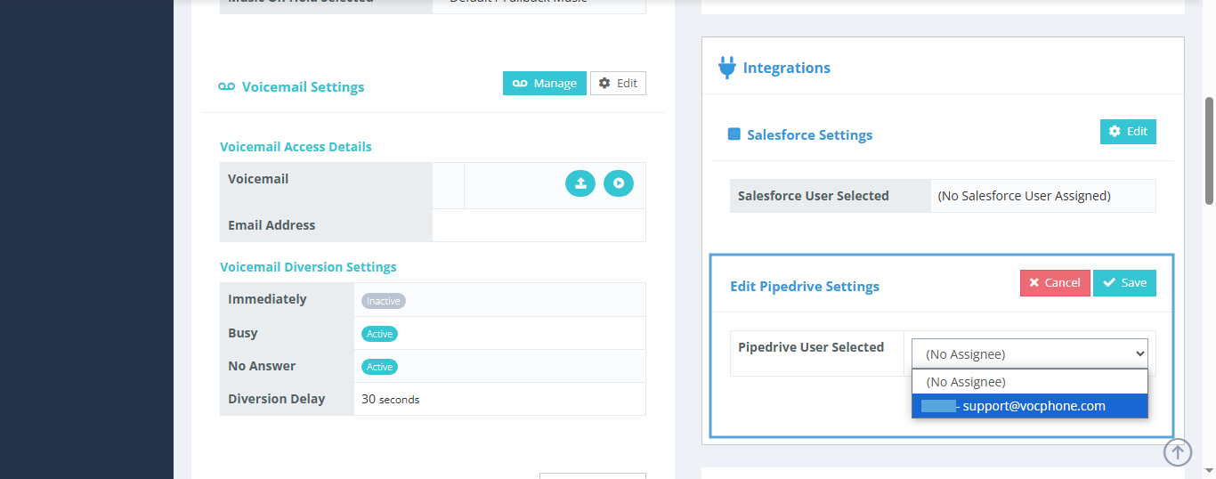Image resolution: width=1216 pixels, height=479 pixels.
Task: Click the Salesforce Settings square icon
Action: pyautogui.click(x=734, y=134)
